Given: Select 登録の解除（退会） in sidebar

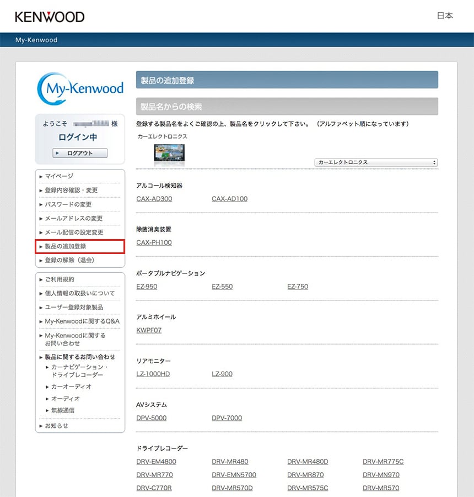Looking at the screenshot, I should (69, 260).
